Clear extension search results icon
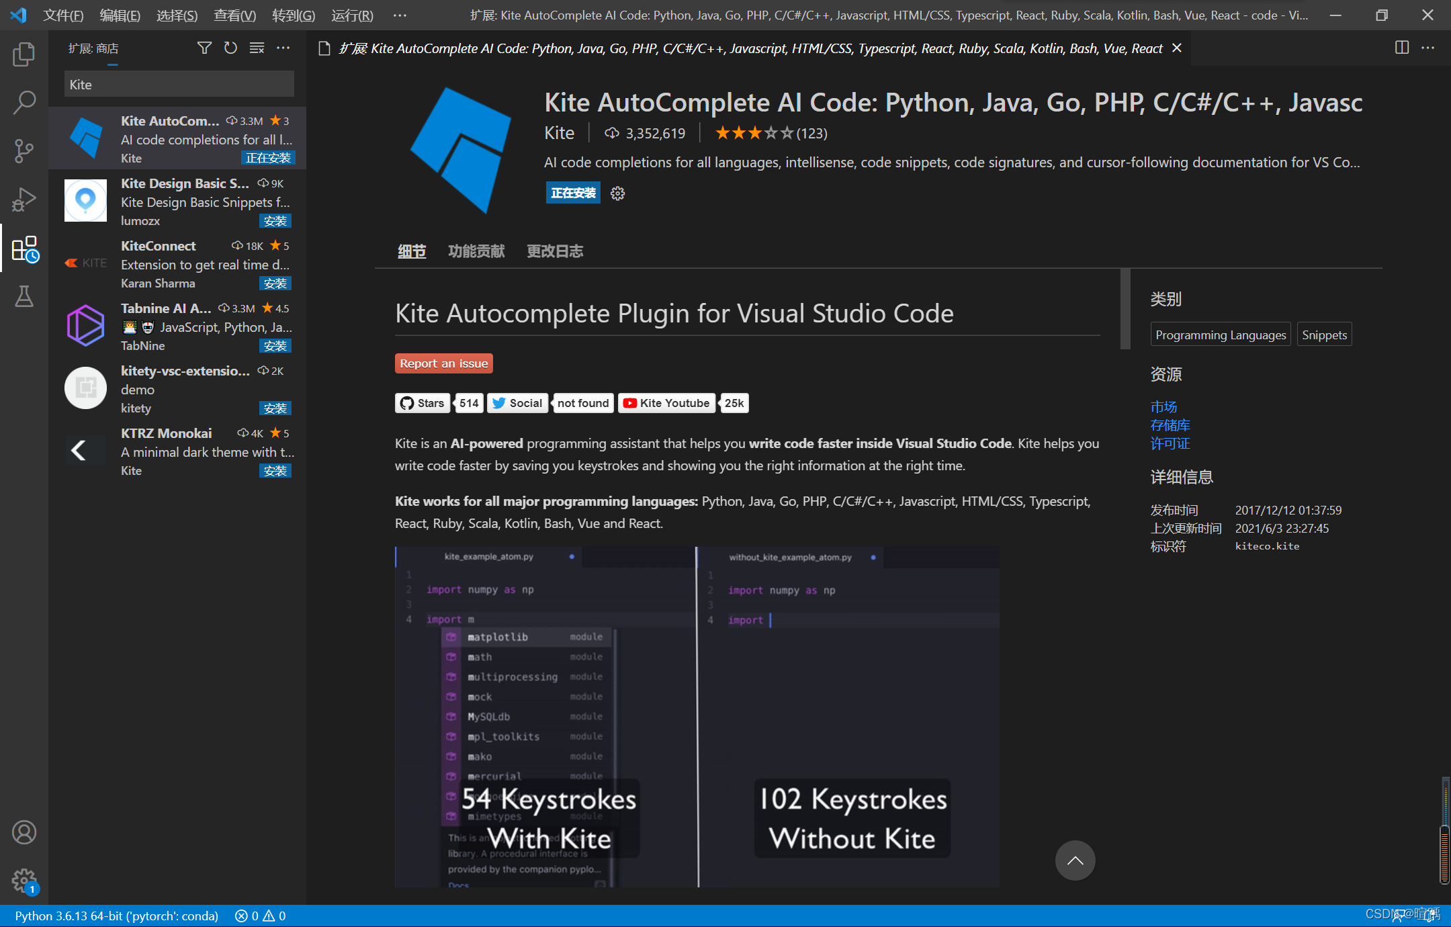 [257, 48]
